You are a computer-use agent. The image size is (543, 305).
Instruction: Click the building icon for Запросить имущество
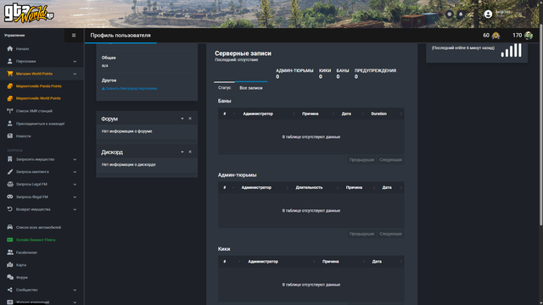tap(9, 159)
